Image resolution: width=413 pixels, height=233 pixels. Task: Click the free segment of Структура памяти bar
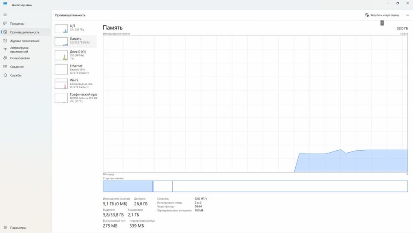point(290,186)
